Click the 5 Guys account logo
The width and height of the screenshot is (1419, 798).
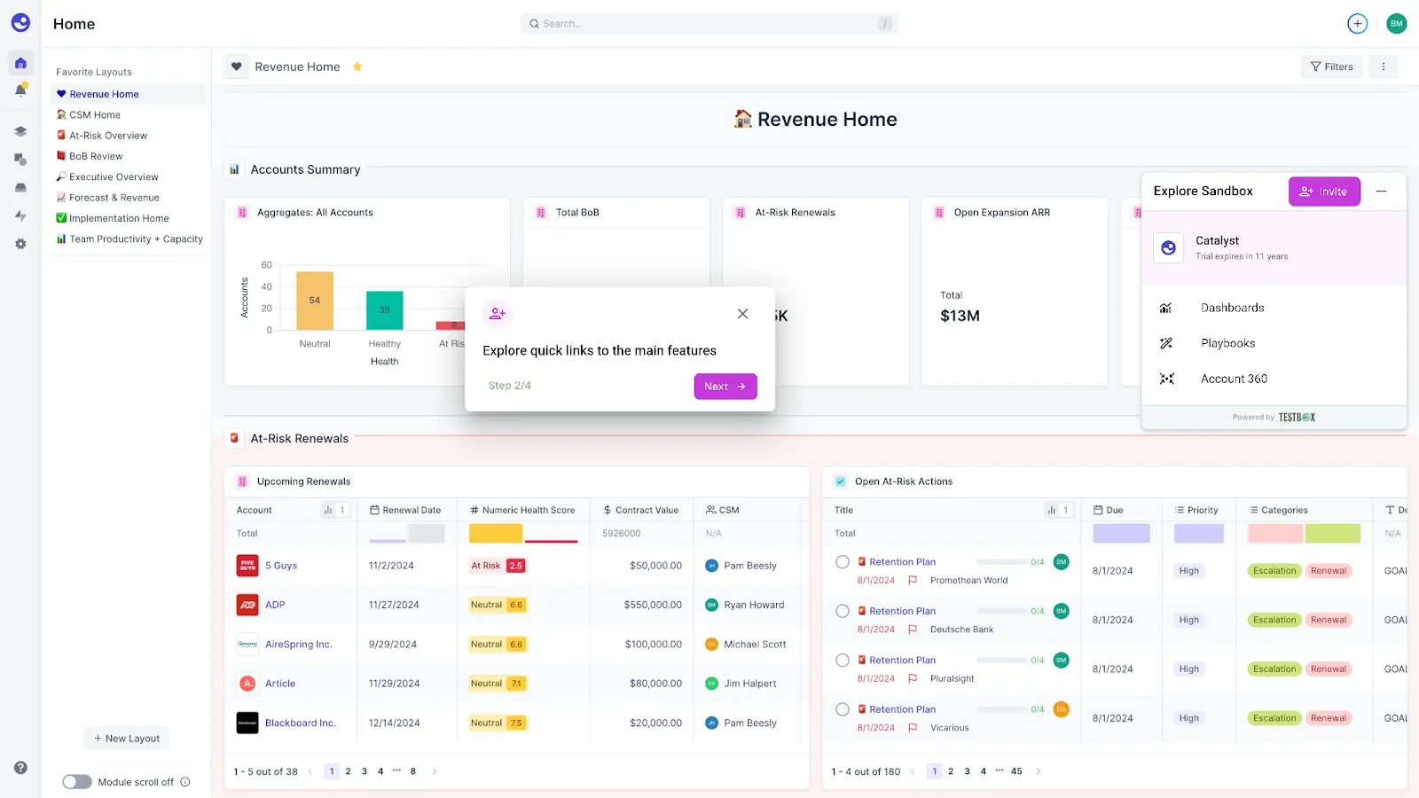pos(247,566)
